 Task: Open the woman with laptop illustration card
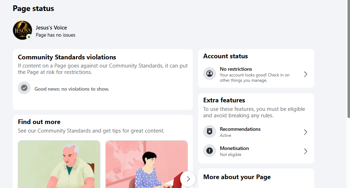click(x=146, y=164)
